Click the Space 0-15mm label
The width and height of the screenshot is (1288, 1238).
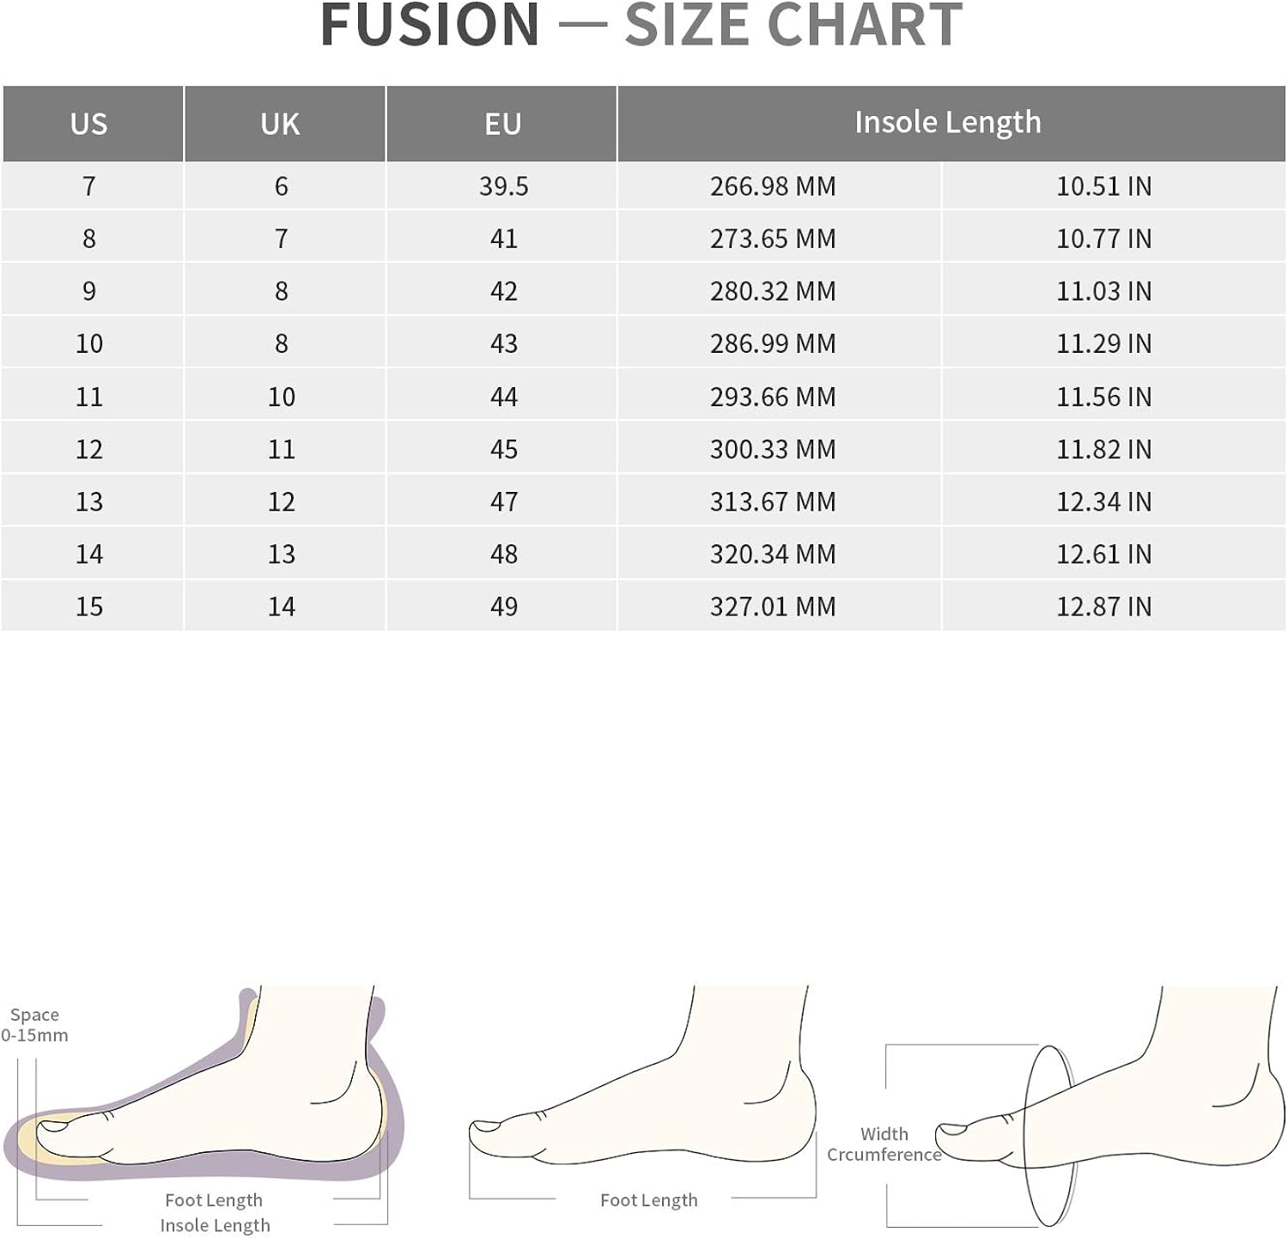coord(34,1025)
